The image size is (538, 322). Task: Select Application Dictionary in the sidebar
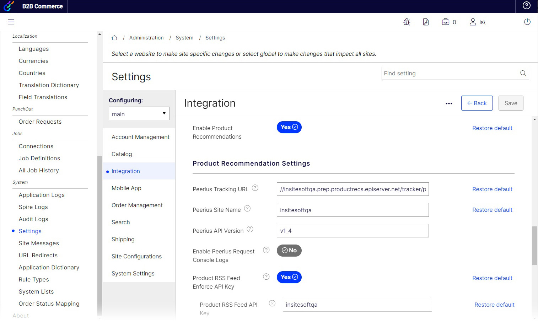(x=49, y=267)
